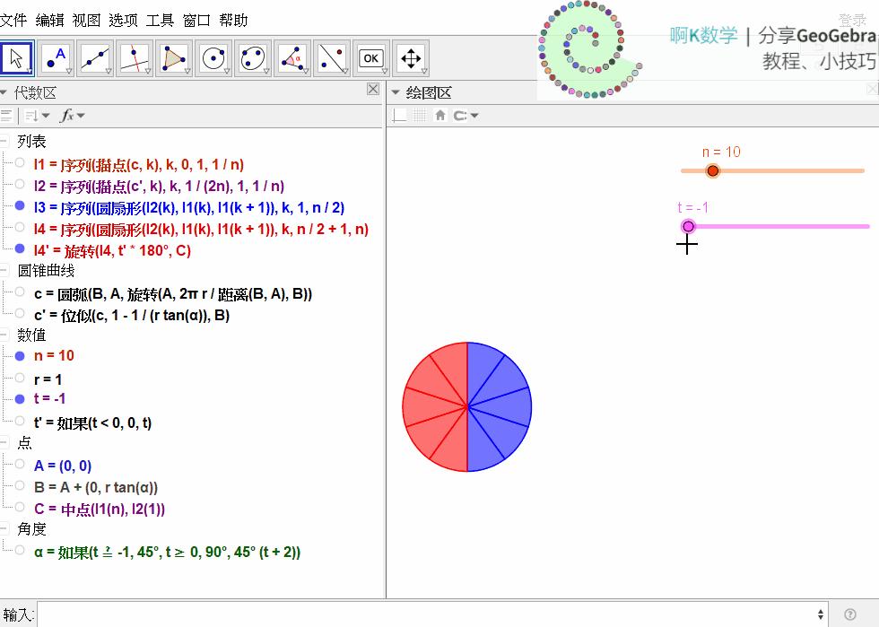Open the fx display options dropdown
The image size is (879, 627).
[x=72, y=116]
